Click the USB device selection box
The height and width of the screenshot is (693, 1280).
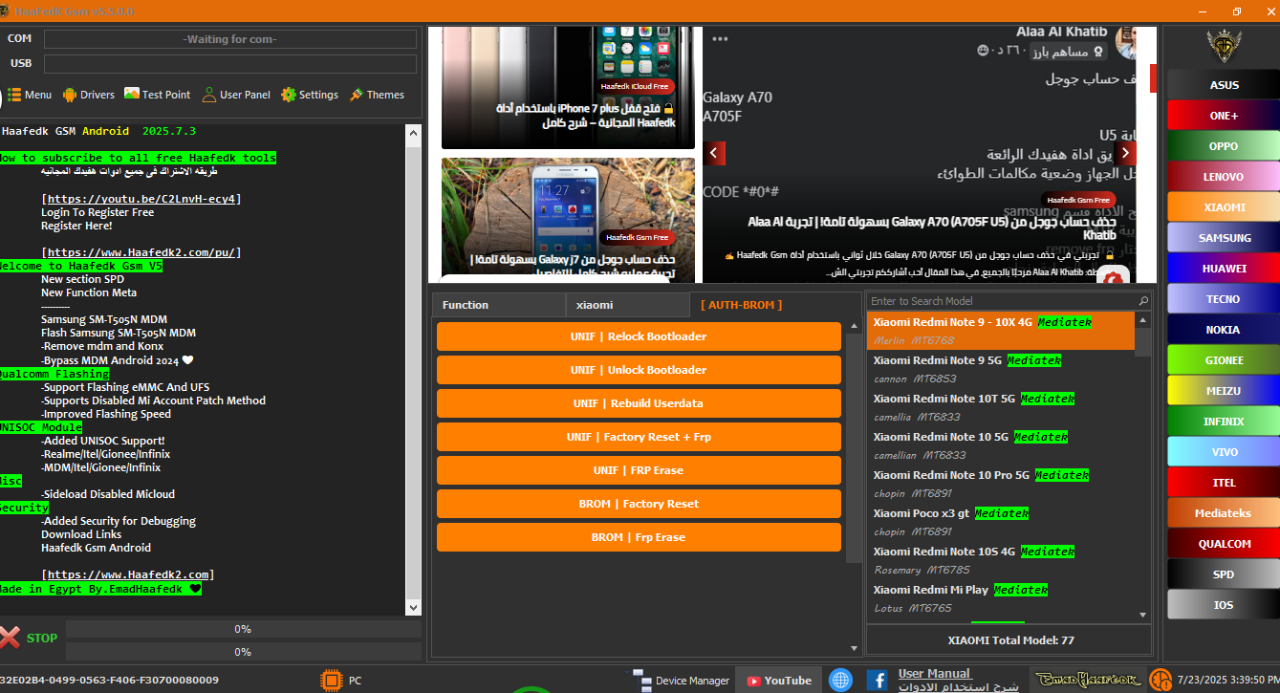(x=229, y=64)
